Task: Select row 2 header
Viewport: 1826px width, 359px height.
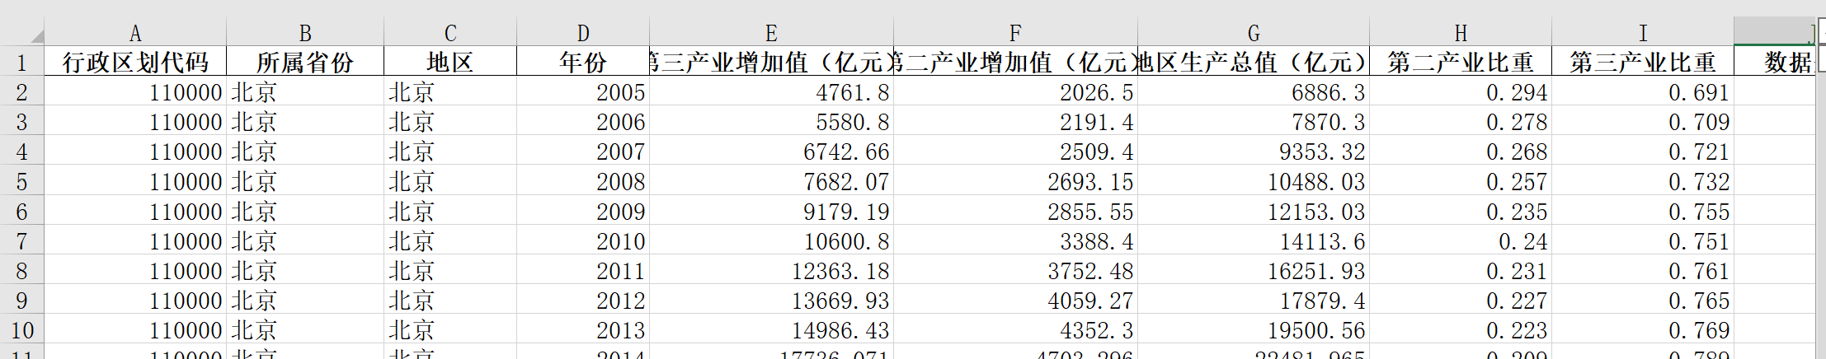Action: tap(21, 92)
